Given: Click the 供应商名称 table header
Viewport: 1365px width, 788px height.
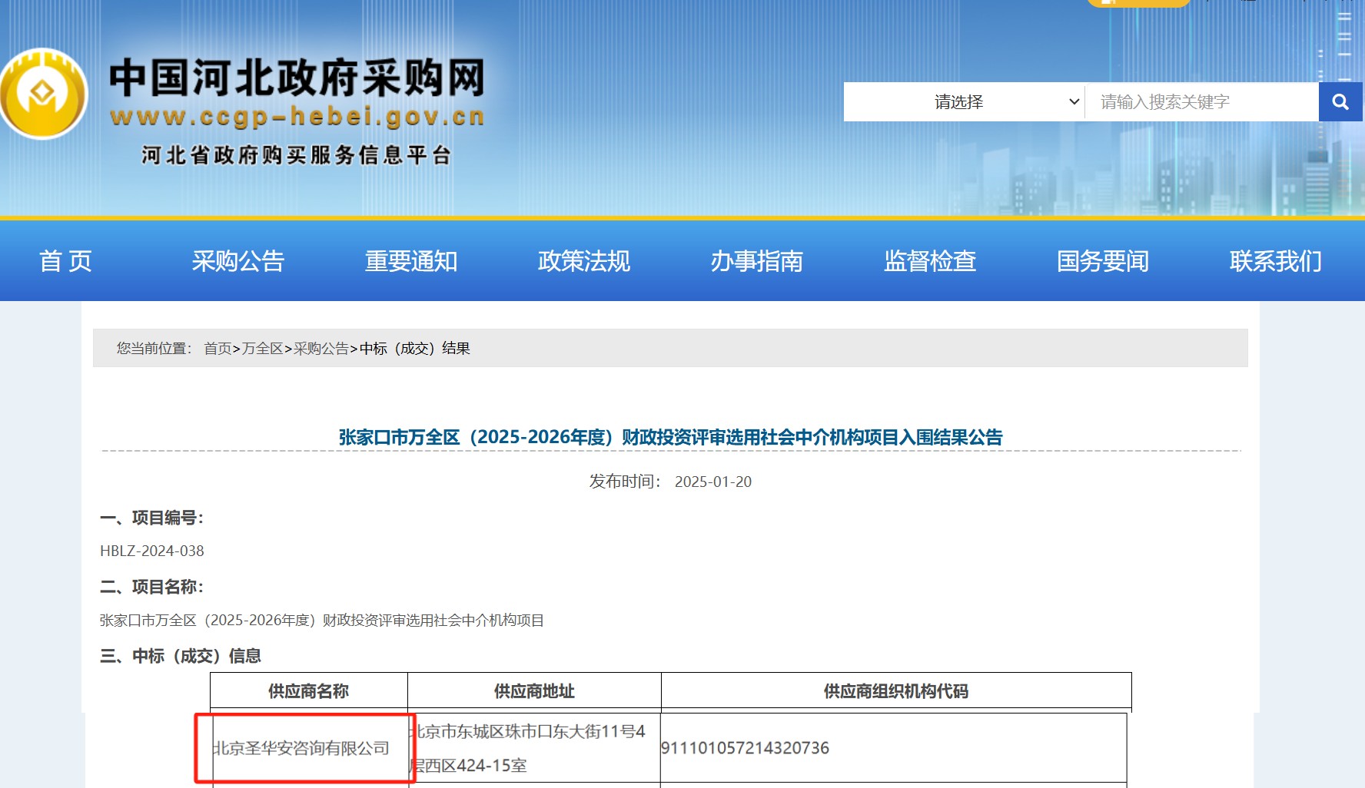Looking at the screenshot, I should click(x=308, y=691).
